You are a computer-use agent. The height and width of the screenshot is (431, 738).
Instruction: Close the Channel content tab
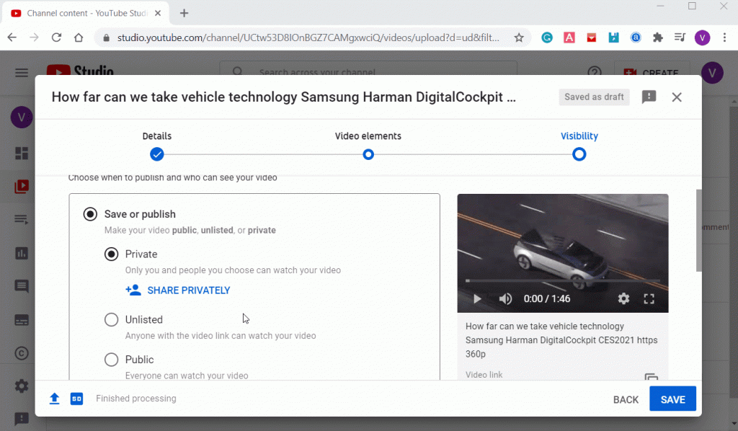click(158, 13)
